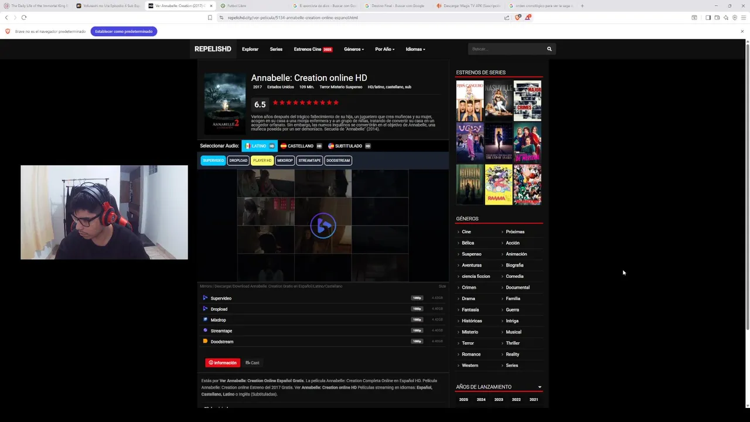Image resolution: width=750 pixels, height=422 pixels.
Task: Click the bookmark icon in address bar
Action: [210, 18]
